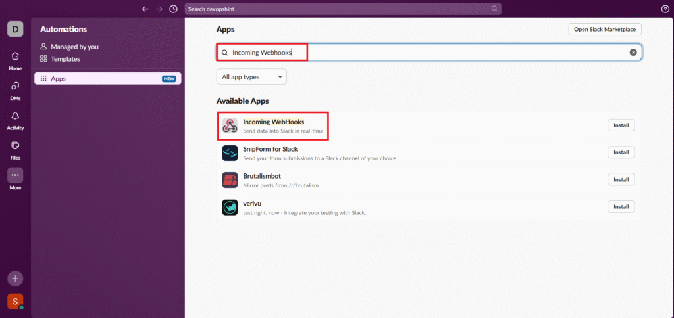Click the Incoming WebHooks app title

coord(273,122)
